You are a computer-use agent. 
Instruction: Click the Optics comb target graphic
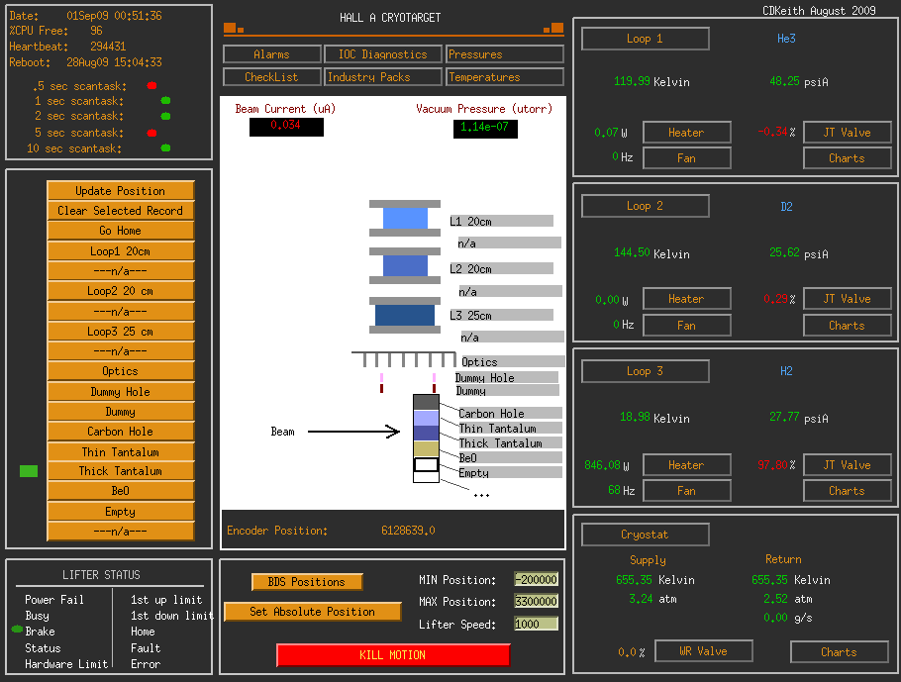[x=404, y=359]
